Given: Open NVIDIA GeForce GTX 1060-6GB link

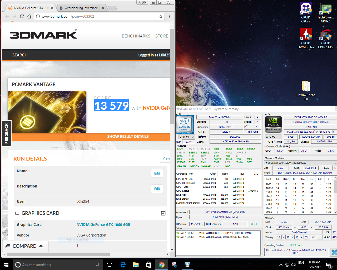Looking at the screenshot, I should [103, 225].
